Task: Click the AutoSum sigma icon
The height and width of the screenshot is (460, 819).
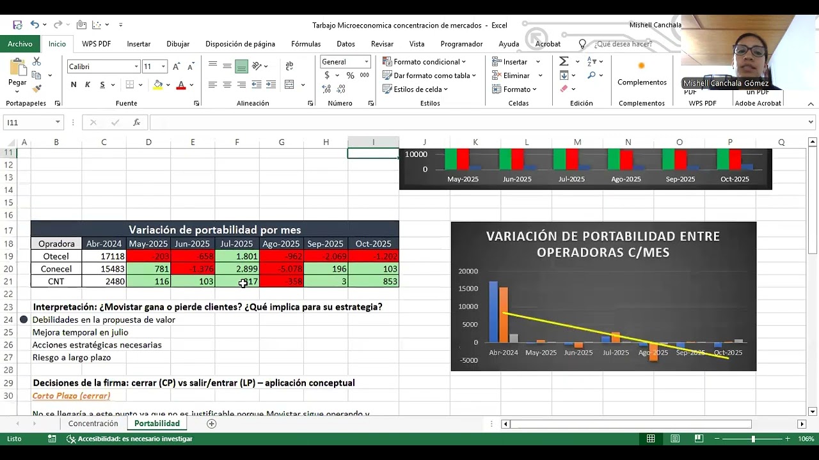Action: (x=564, y=61)
